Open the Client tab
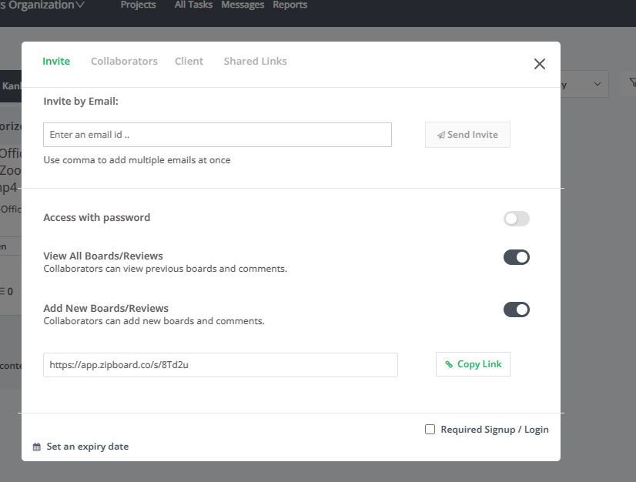 click(x=189, y=62)
